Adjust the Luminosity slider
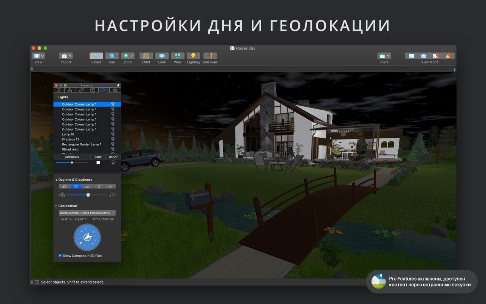This screenshot has height=304, width=486. 72,162
